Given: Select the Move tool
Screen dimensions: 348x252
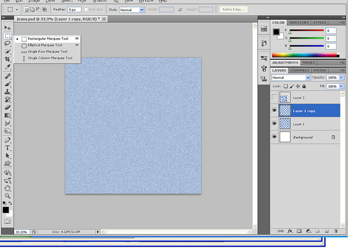Looking at the screenshot, I should click(x=7, y=28).
